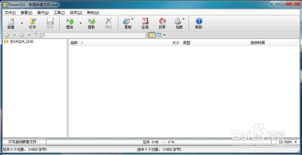The width and height of the screenshot is (302, 155).
Task: Click the Mount (加载) drive icon
Action: tap(178, 21)
